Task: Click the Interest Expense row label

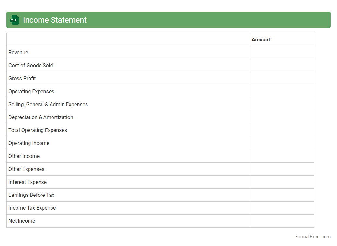Action: (28, 182)
